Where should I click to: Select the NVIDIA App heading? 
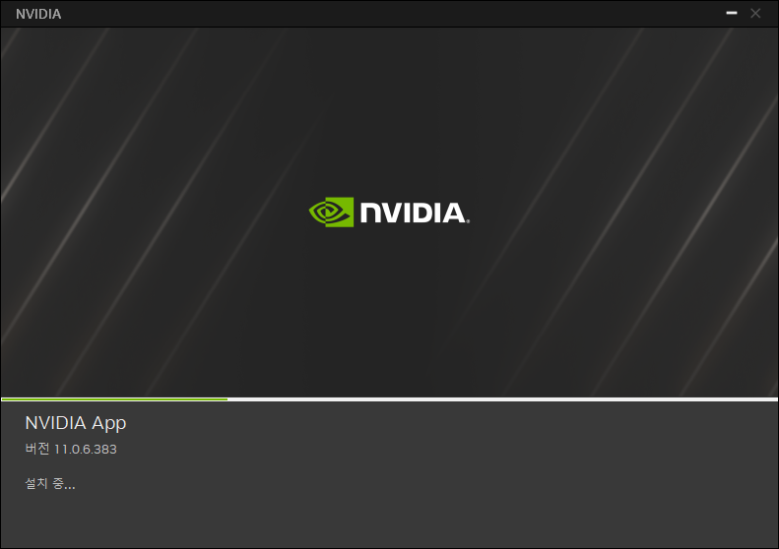click(x=76, y=423)
